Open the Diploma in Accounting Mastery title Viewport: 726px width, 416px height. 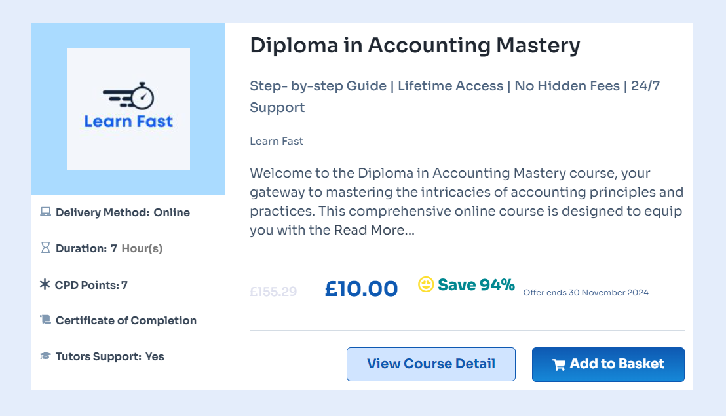pos(415,45)
